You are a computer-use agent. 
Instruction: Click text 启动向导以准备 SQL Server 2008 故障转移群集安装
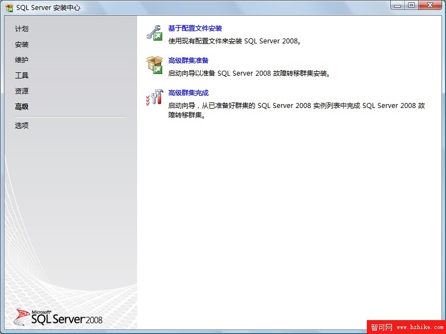pyautogui.click(x=249, y=73)
